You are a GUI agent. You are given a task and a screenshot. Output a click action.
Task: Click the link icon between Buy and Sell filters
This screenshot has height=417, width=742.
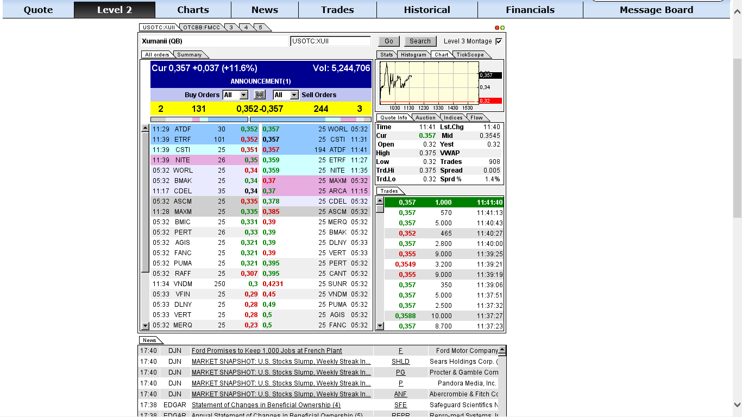coord(260,95)
